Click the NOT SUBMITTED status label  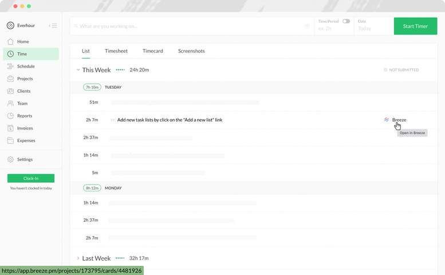(404, 70)
